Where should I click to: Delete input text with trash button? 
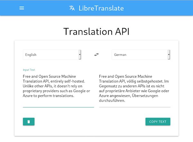pyautogui.click(x=29, y=121)
